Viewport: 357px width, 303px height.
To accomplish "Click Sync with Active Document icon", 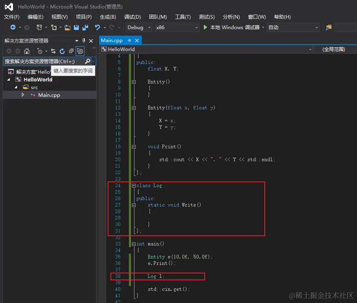I will pos(53,51).
